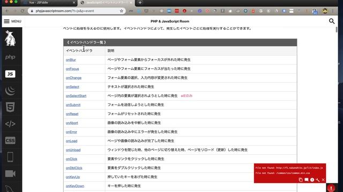Viewport: 343px width, 192px height.
Task: Select the JS sidebar icon
Action: pyautogui.click(x=10, y=74)
